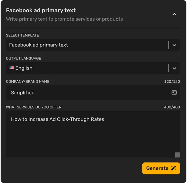The height and width of the screenshot is (184, 187).
Task: Click the 'Facebook ad primary text' panel heading
Action: (x=41, y=10)
